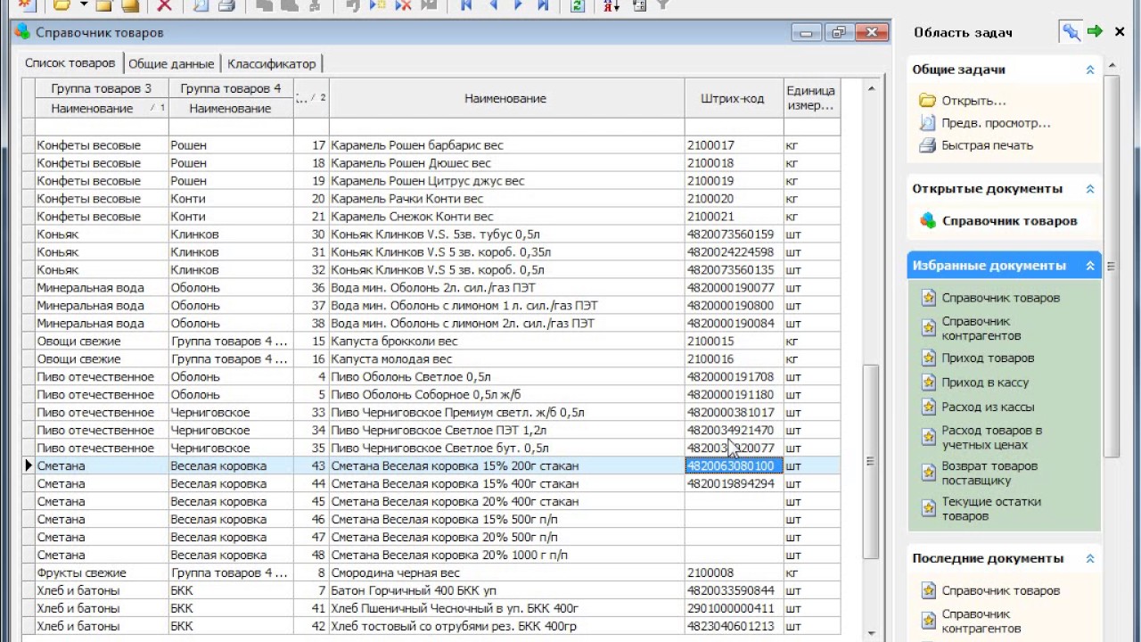The height and width of the screenshot is (642, 1141).
Task: Click Минеральная вода cell in row 37
Action: 102,305
